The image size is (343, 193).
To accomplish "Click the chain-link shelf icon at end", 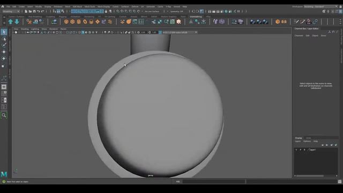I will (315, 21).
